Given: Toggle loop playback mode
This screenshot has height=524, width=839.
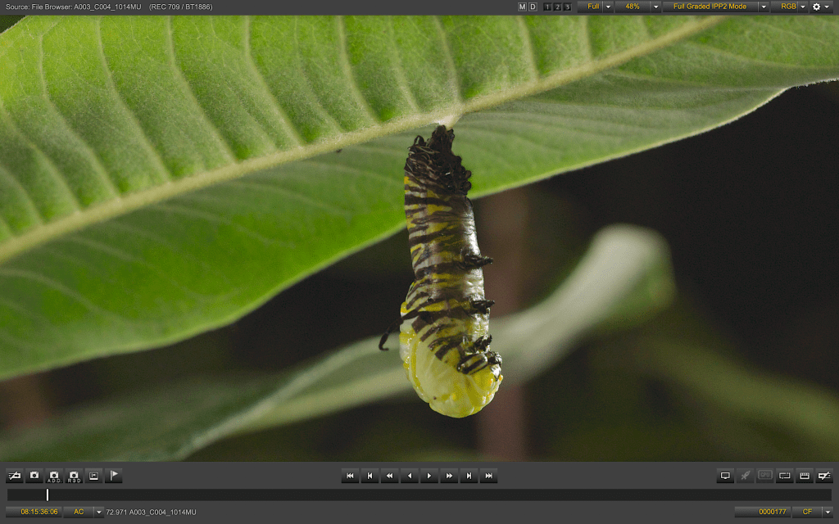Looking at the screenshot, I should pyautogui.click(x=784, y=476).
